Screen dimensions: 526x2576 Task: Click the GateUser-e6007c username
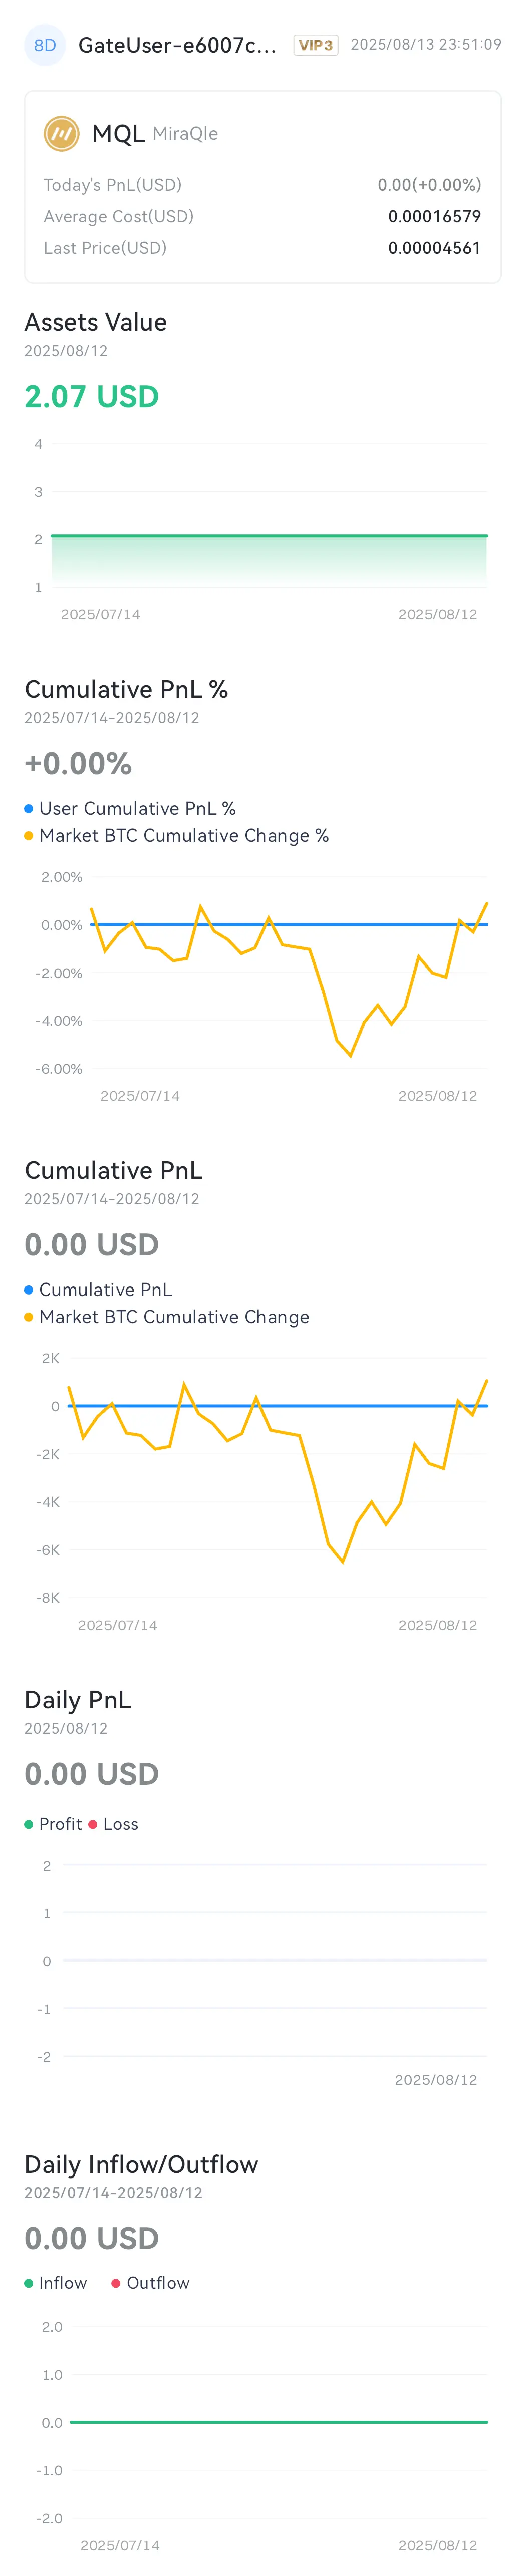point(177,45)
